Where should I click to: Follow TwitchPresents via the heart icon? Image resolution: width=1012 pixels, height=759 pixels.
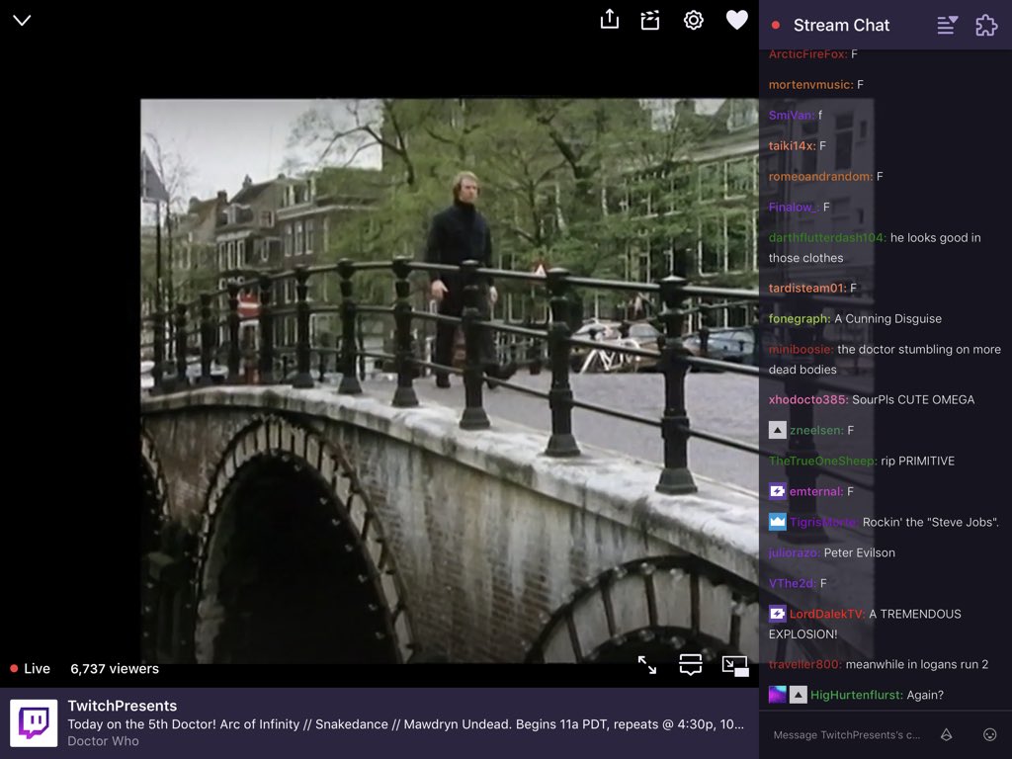point(737,20)
